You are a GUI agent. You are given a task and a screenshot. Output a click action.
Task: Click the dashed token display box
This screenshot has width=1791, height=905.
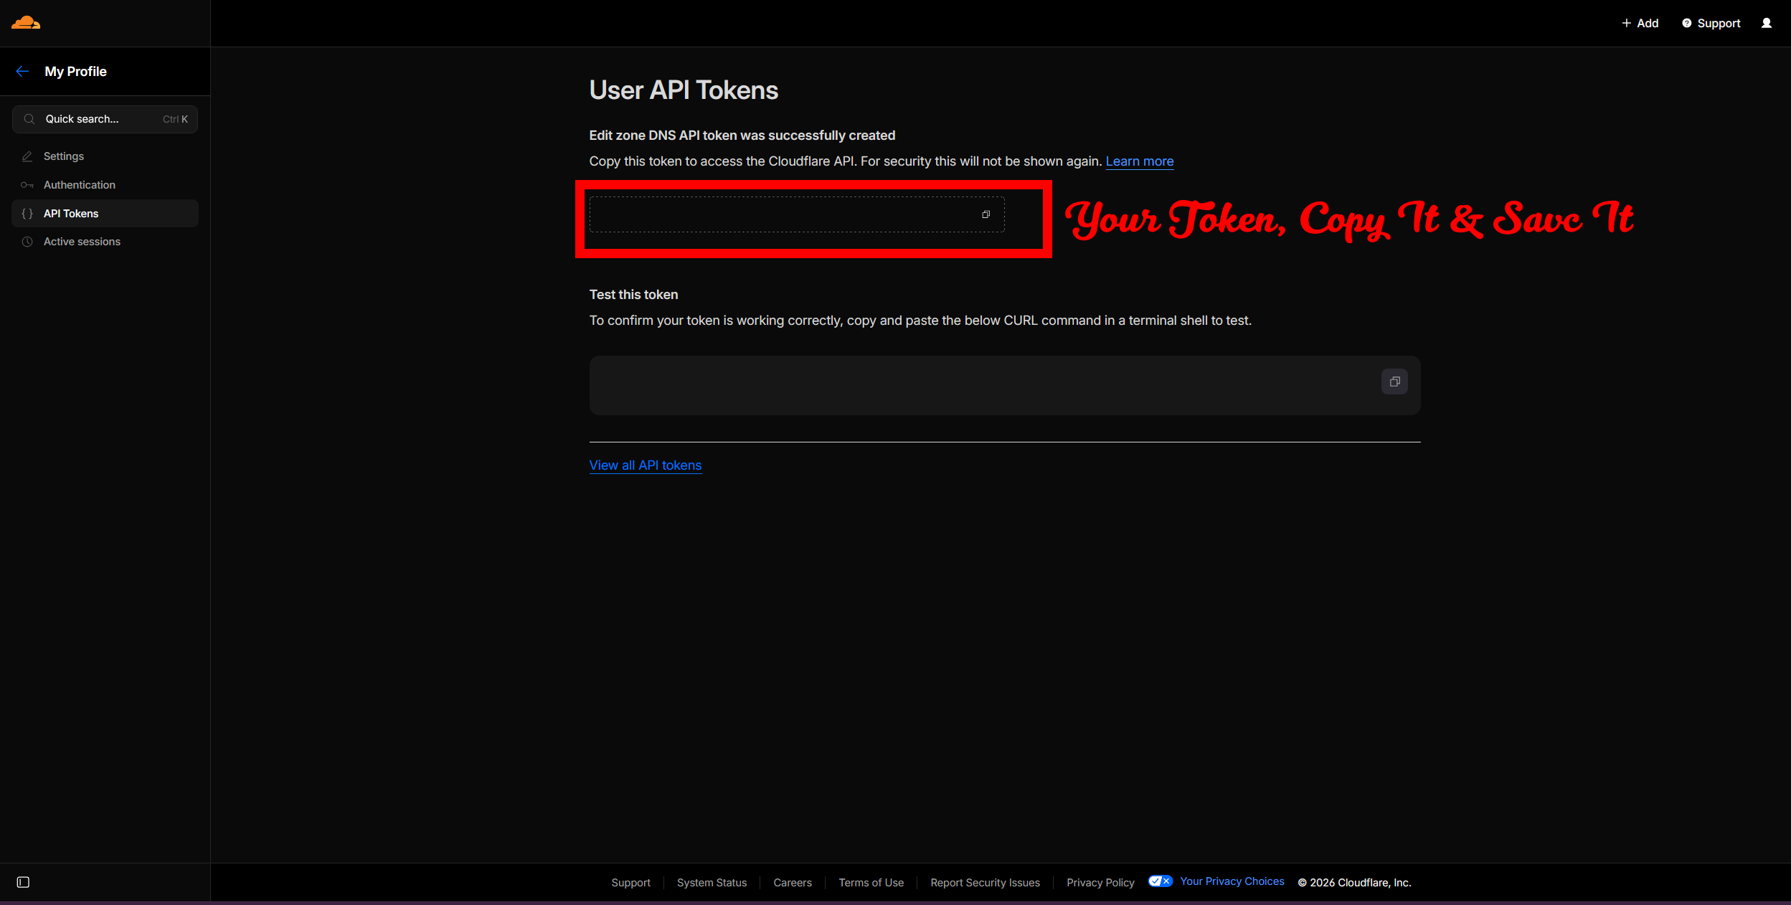[782, 214]
